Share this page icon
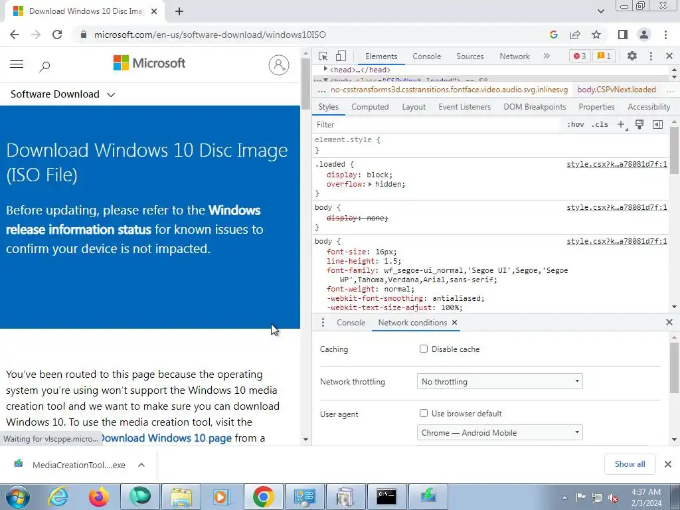680x510 pixels. click(x=575, y=35)
